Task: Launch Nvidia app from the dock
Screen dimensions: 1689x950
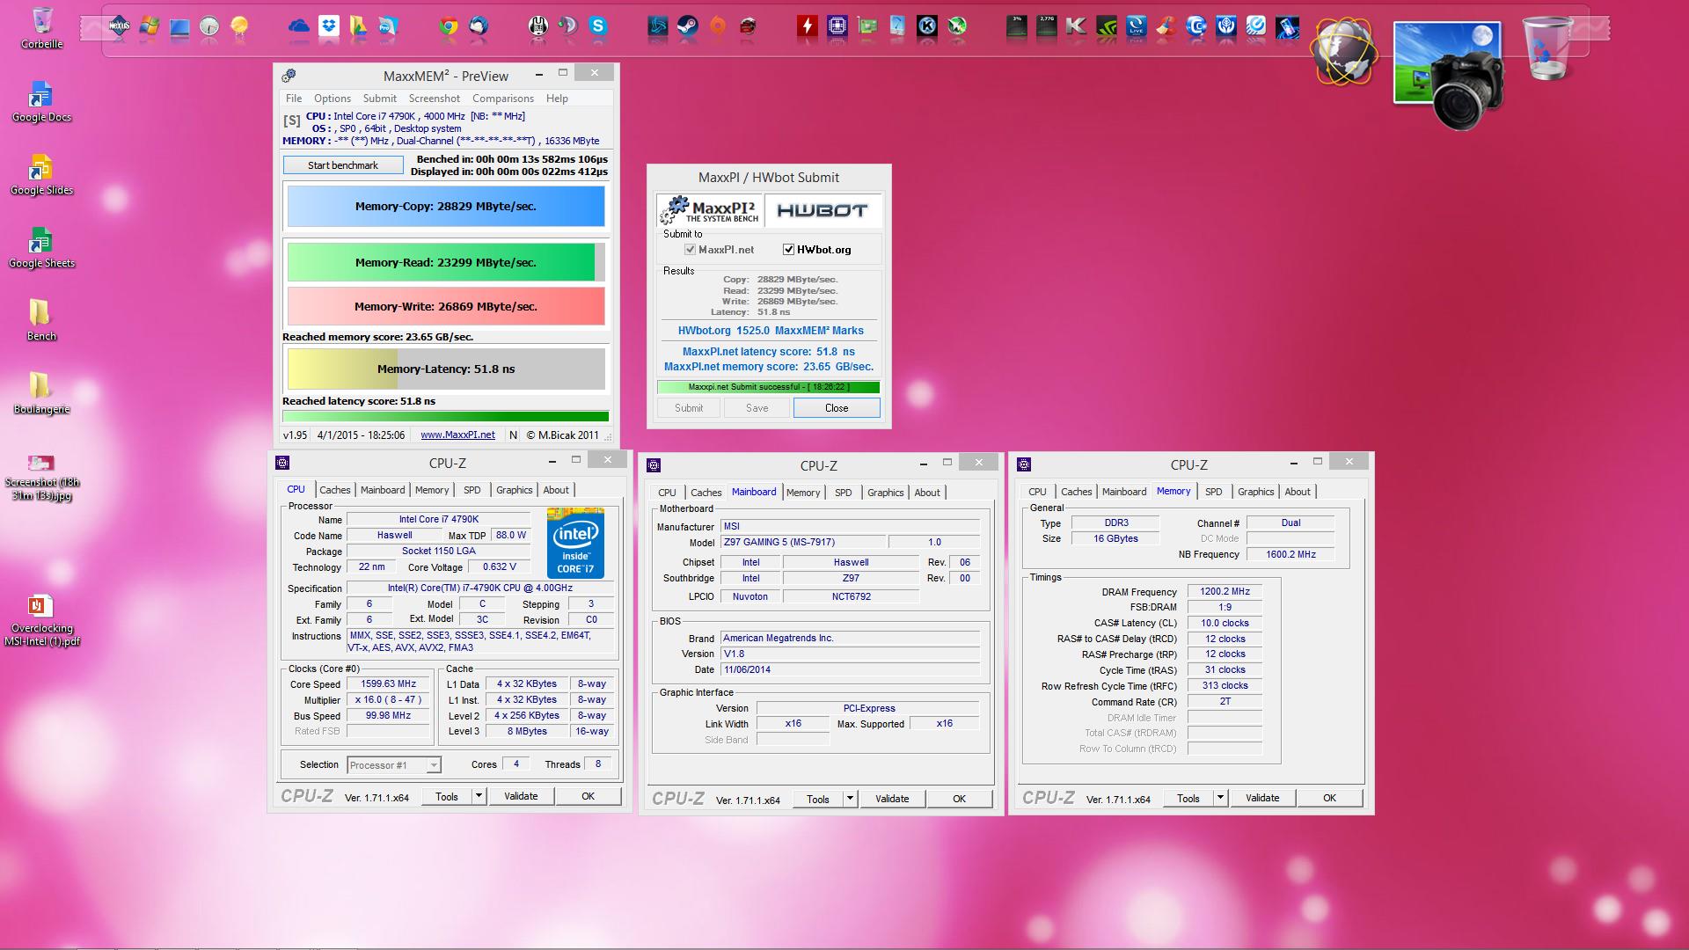Action: [x=1106, y=26]
